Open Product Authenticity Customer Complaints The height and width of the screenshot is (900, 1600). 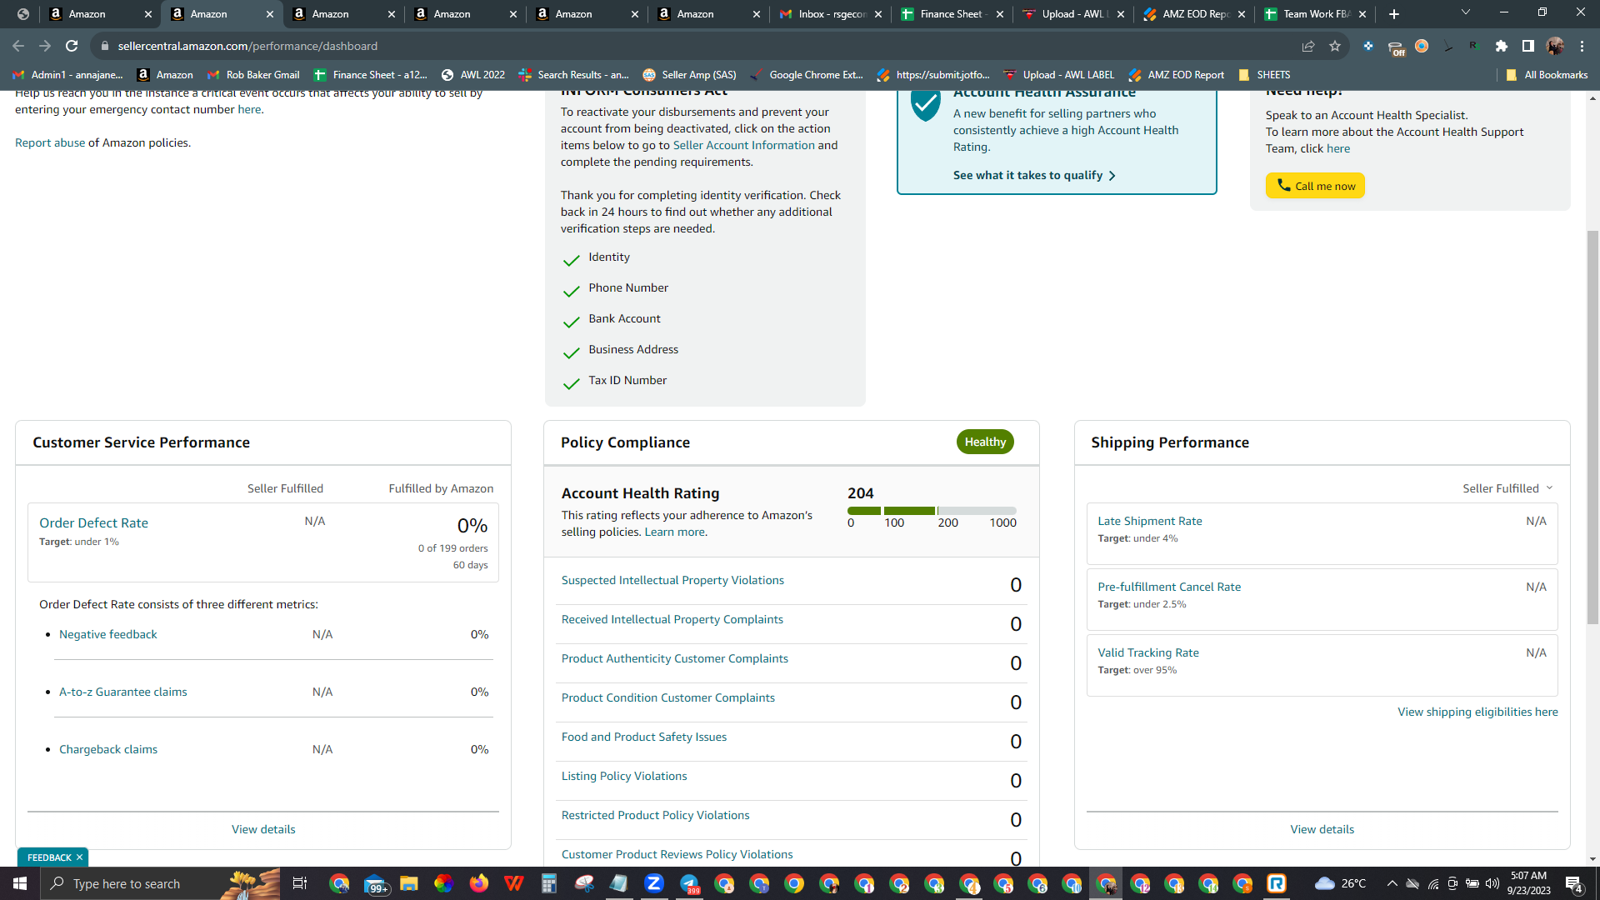tap(674, 658)
